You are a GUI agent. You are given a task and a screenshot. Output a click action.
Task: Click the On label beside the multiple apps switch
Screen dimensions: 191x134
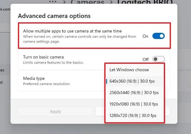pyautogui.click(x=145, y=36)
